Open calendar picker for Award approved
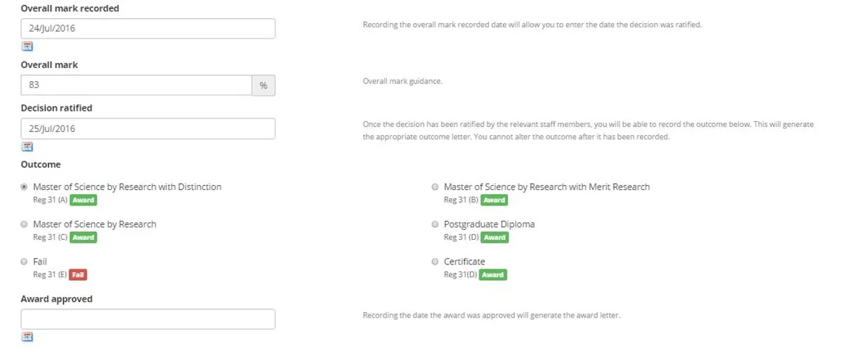The image size is (841, 352). [27, 337]
